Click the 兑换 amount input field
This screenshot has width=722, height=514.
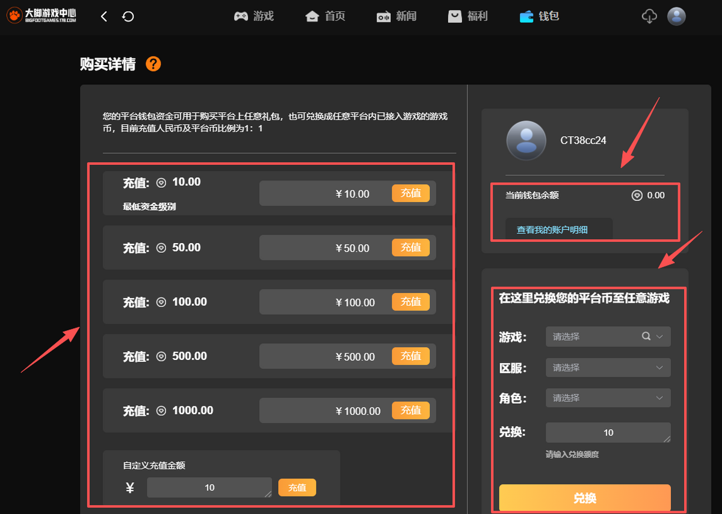608,433
